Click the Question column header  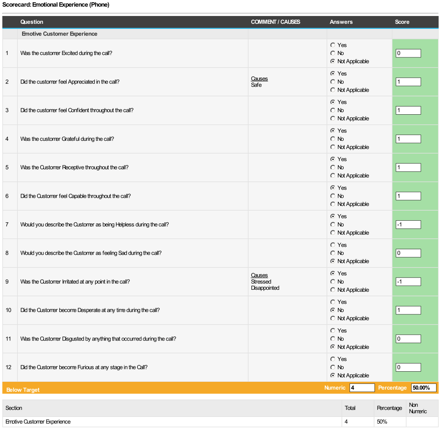32,22
